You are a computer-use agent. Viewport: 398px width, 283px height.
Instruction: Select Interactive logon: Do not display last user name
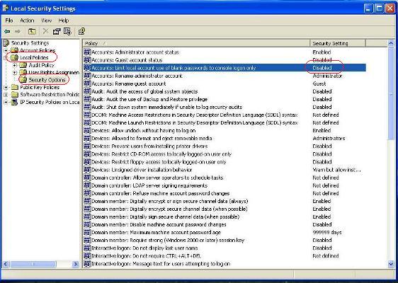click(224, 248)
